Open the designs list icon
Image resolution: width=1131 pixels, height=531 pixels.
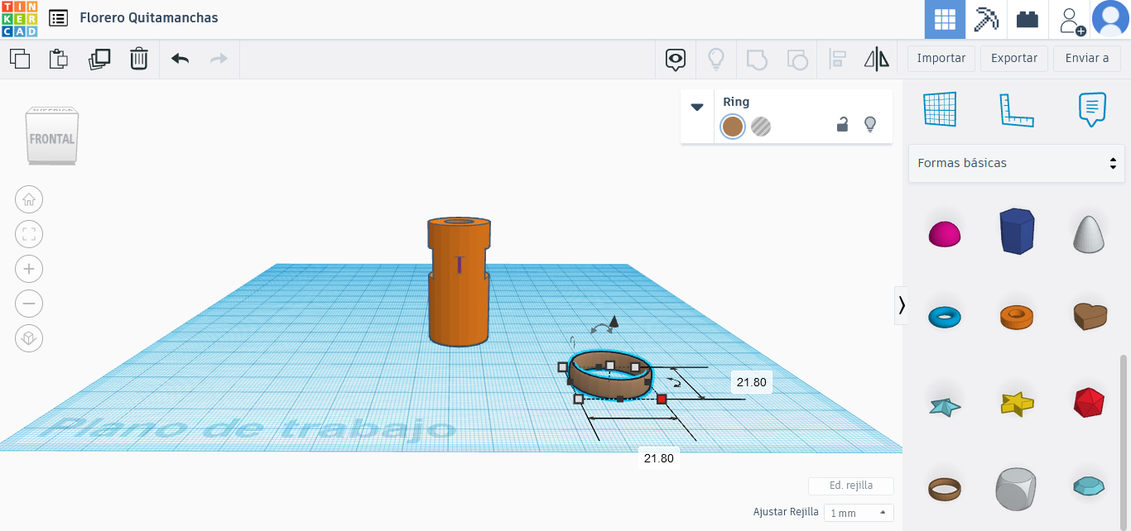tap(58, 17)
